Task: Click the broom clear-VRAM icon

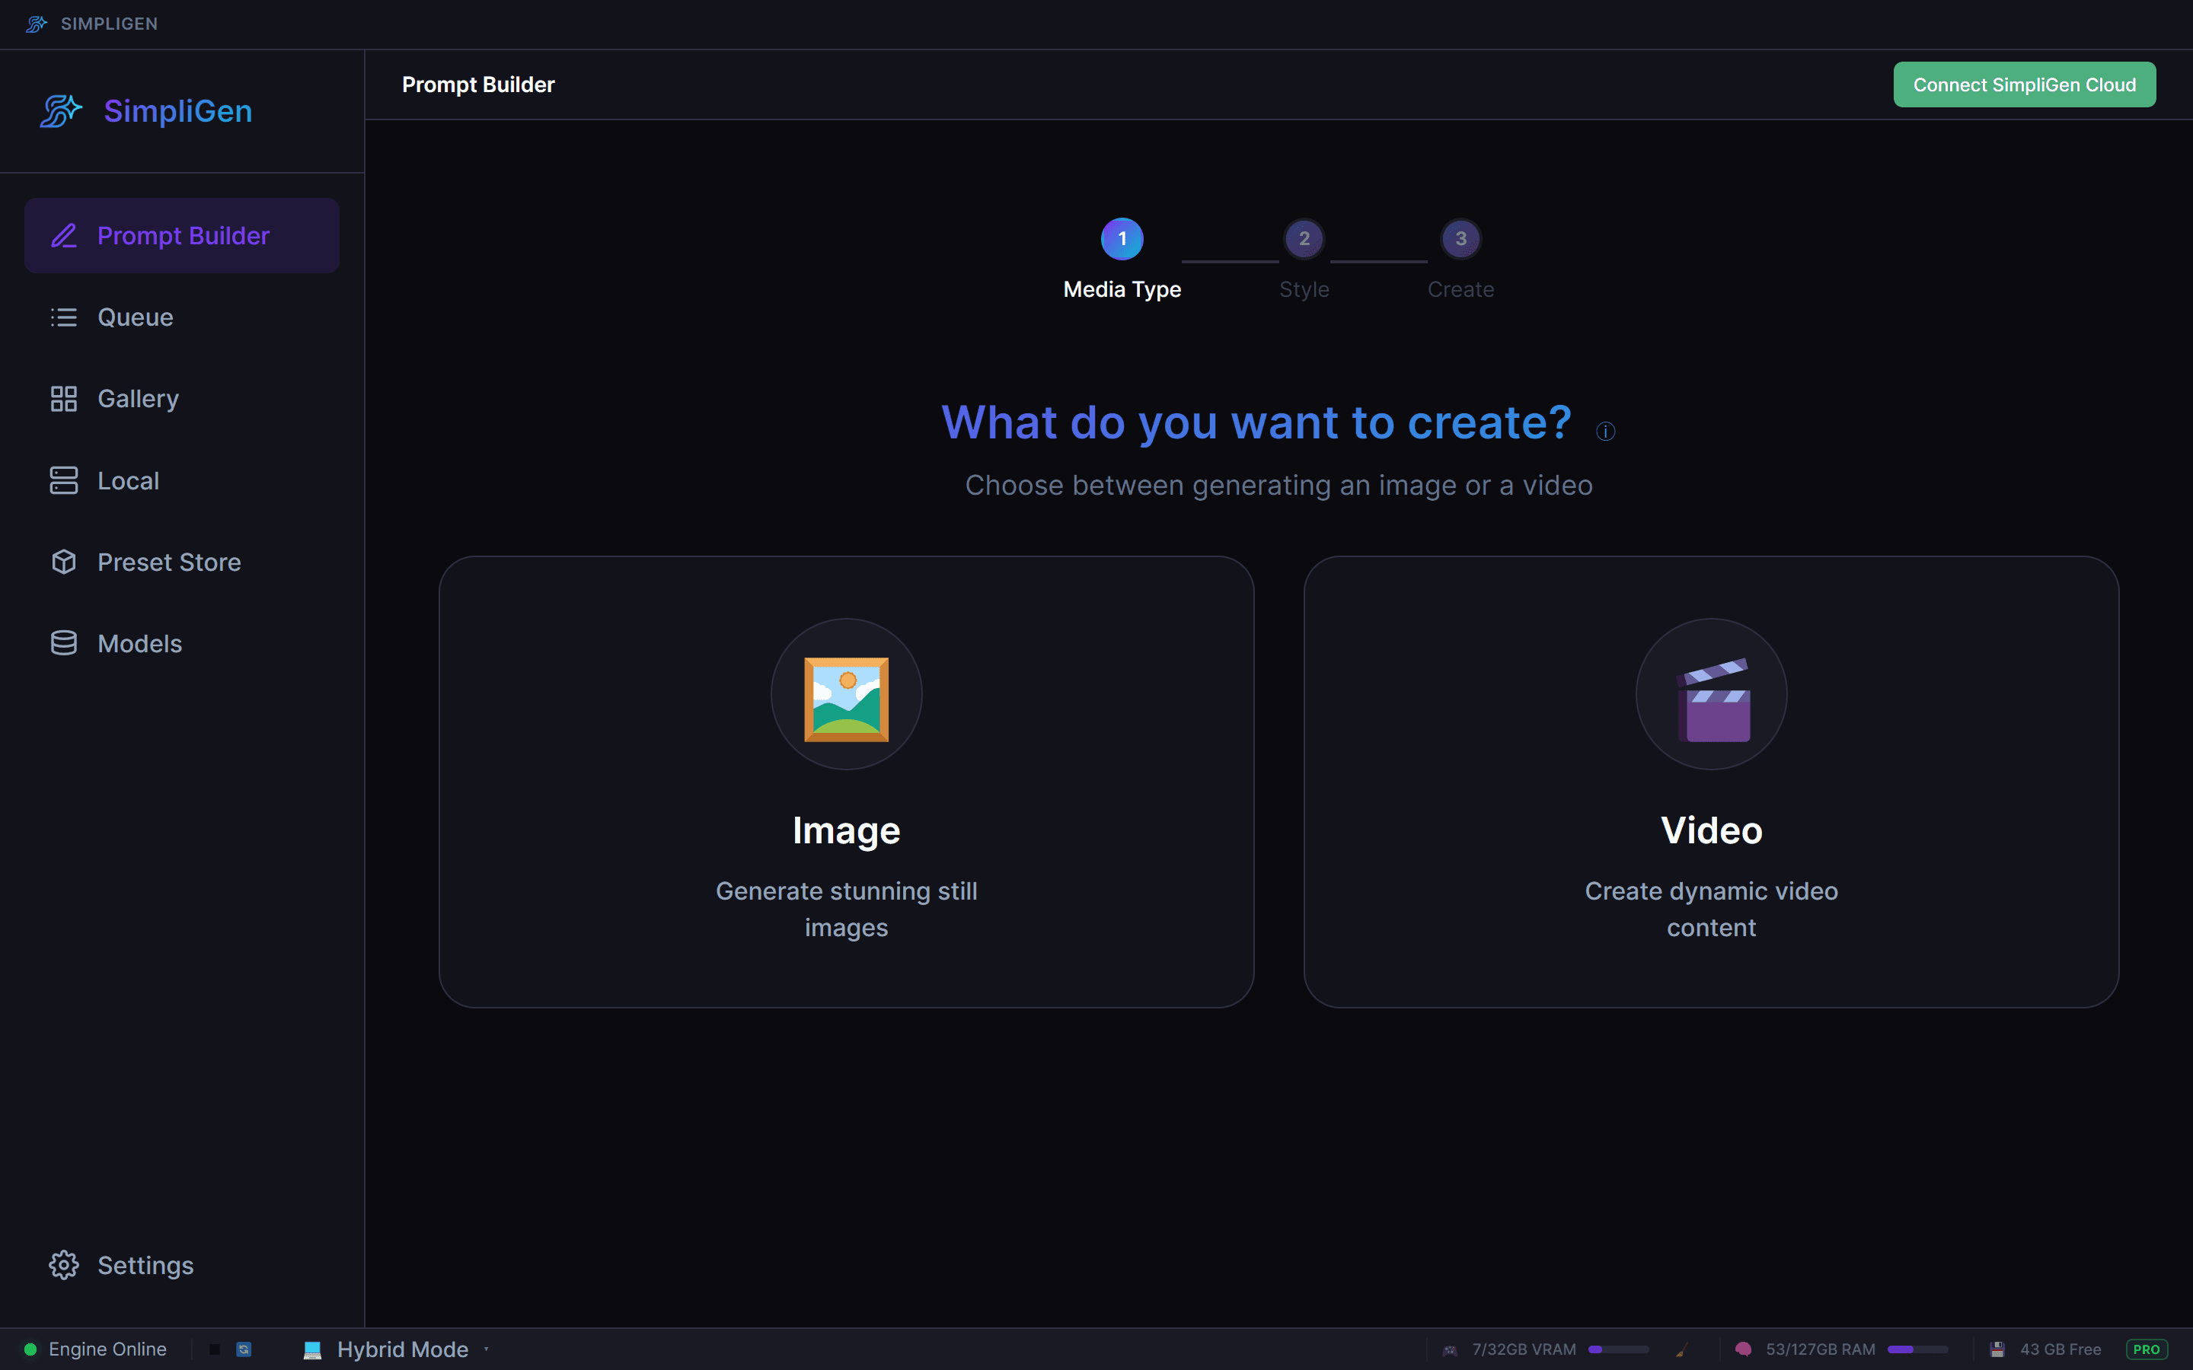Action: tap(1682, 1349)
